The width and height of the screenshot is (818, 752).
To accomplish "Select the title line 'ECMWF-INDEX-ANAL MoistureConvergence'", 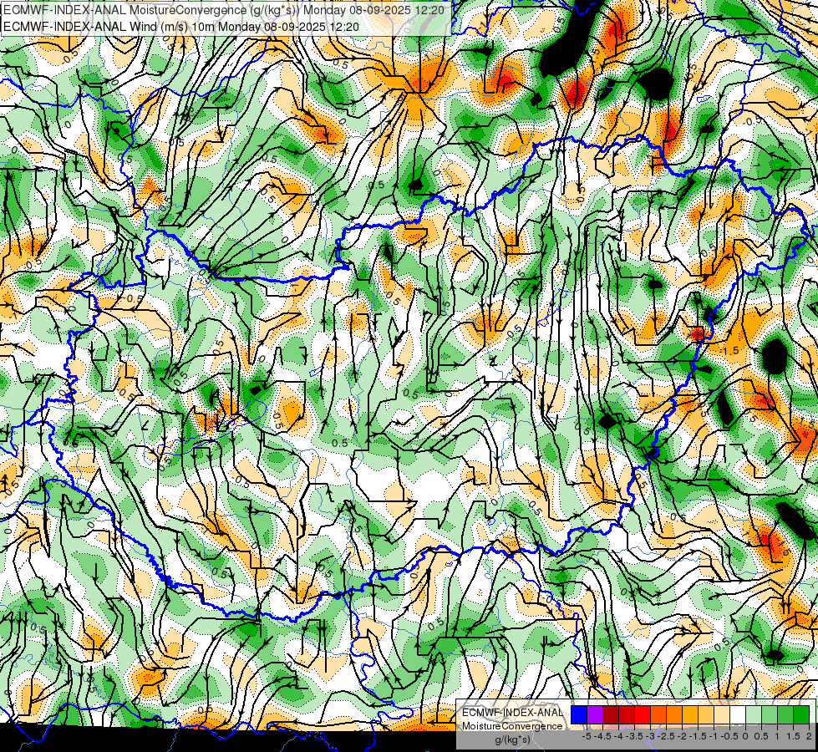I will [x=224, y=10].
